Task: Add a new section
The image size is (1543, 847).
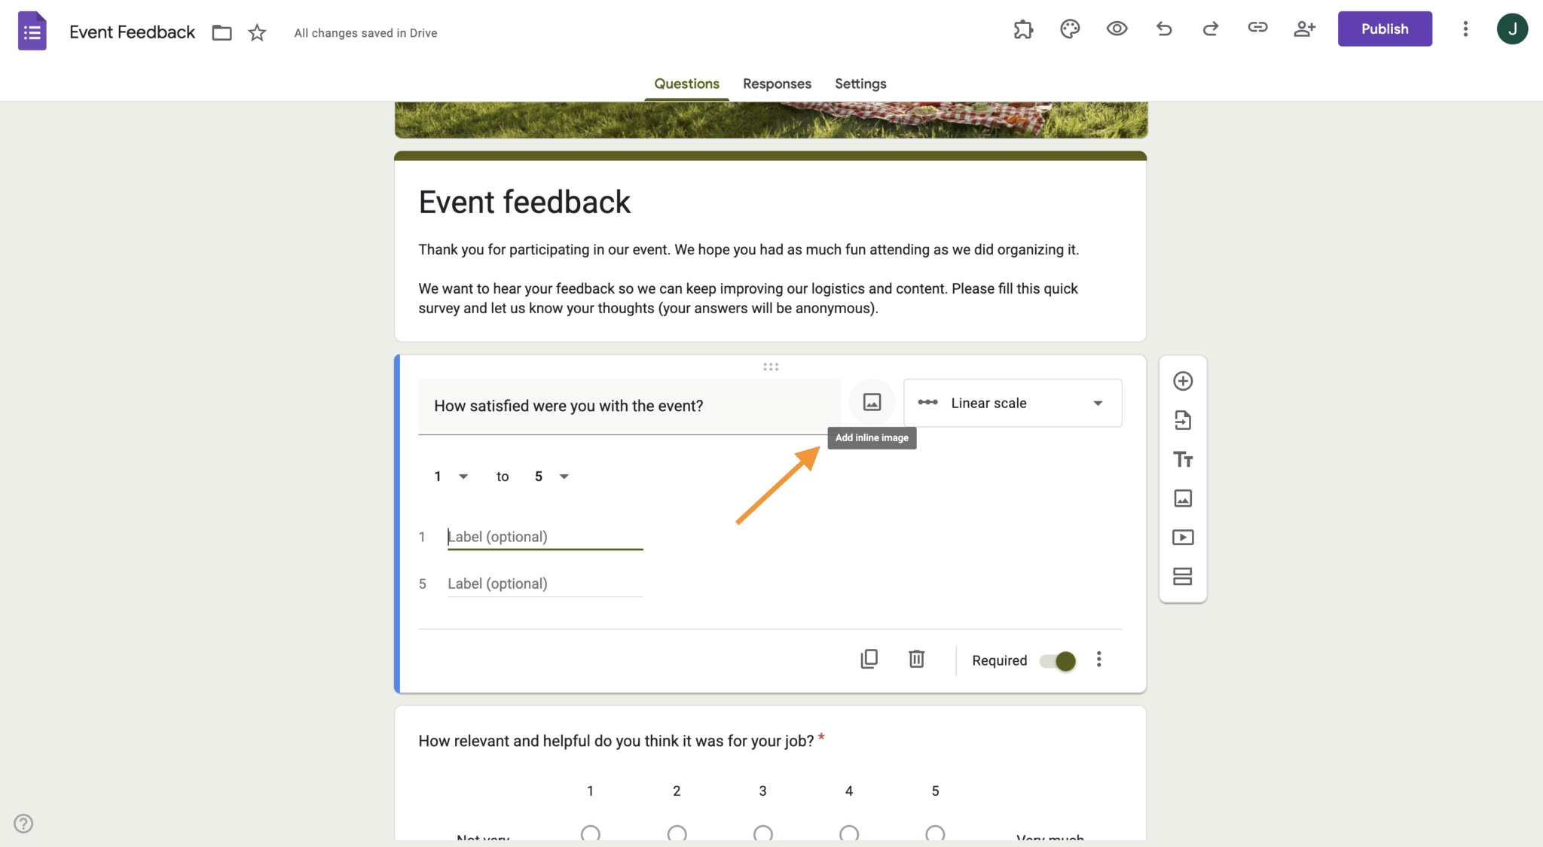Action: pyautogui.click(x=1182, y=576)
